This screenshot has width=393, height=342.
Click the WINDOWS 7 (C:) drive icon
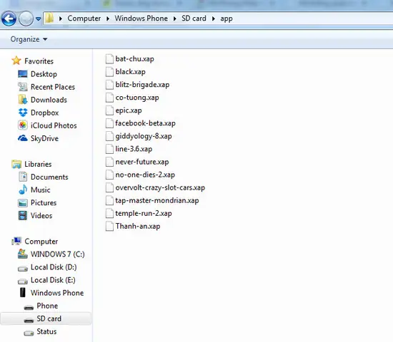click(23, 254)
